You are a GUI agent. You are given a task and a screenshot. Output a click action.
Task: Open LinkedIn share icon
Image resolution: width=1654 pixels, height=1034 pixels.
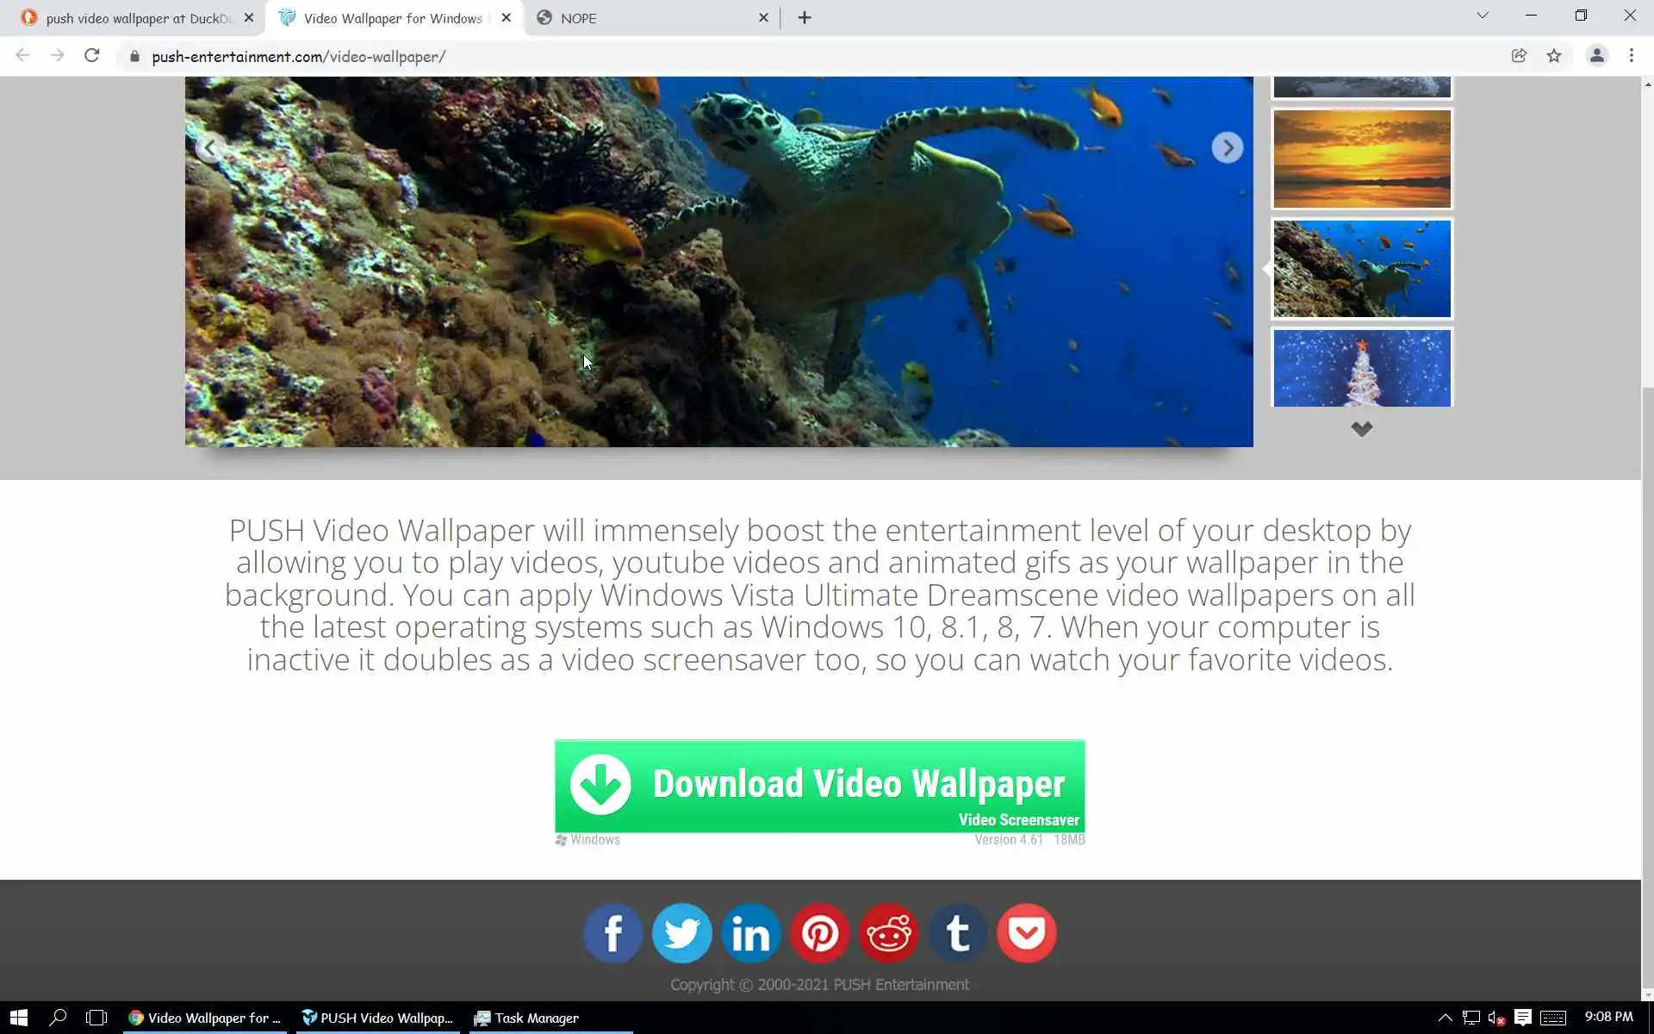click(x=750, y=933)
